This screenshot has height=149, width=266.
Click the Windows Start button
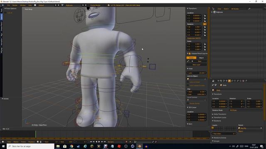(3, 146)
